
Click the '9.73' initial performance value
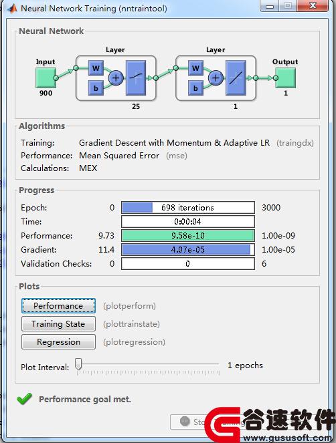(x=106, y=236)
